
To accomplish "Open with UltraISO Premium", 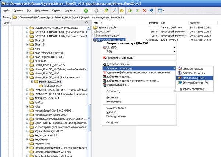I will tap(194, 69).
